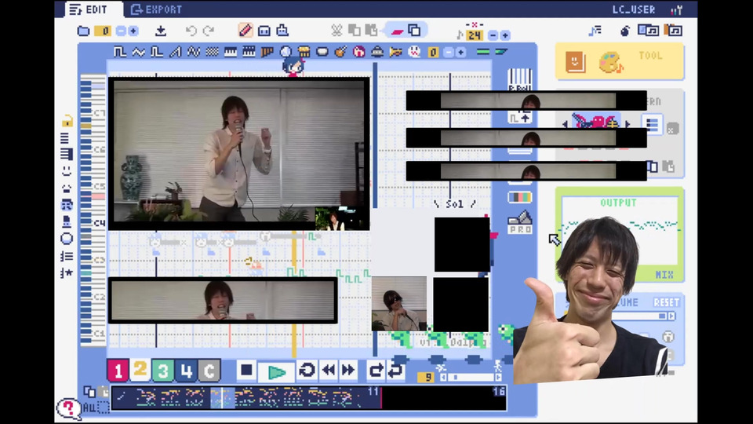Decrease the tempo value 24
Image resolution: width=753 pixels, height=424 pixels.
point(493,35)
